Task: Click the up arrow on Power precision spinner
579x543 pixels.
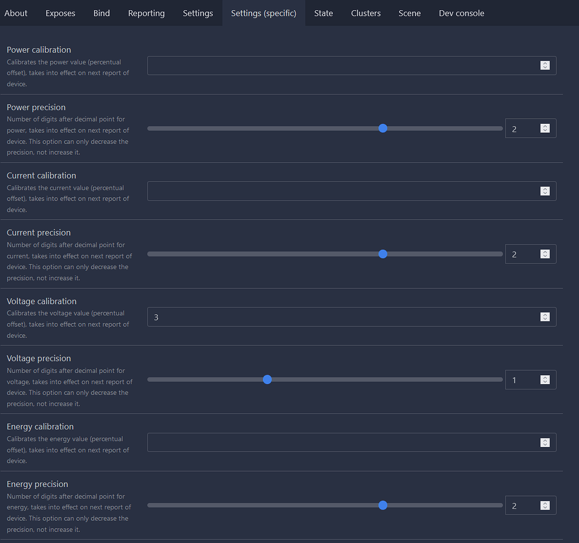Action: pos(545,126)
